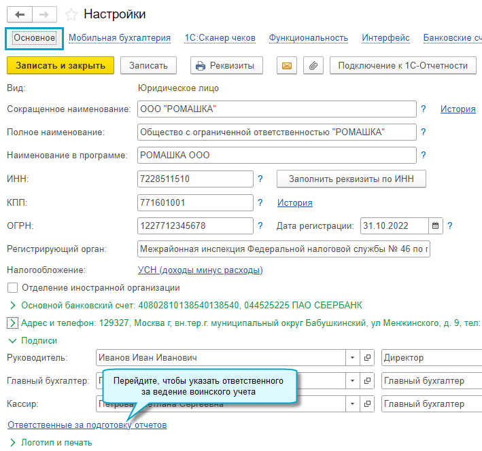Open the Главный бухгалтер dropdown list

click(353, 380)
